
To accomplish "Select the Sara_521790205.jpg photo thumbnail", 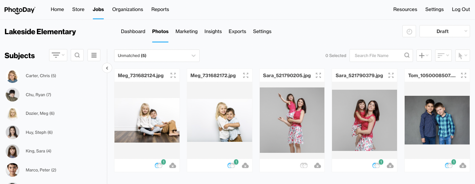I will (292, 120).
